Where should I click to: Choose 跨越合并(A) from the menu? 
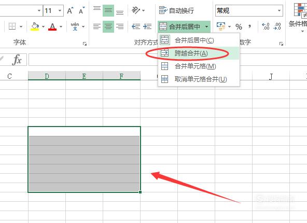(x=199, y=53)
